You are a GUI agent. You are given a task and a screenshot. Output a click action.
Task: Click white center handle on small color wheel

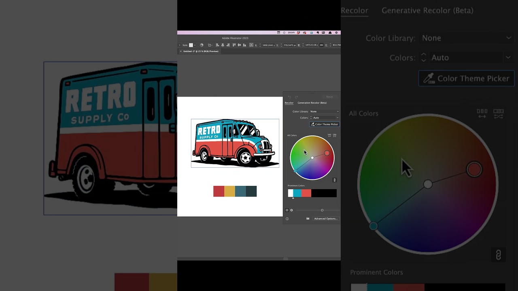coord(312,158)
